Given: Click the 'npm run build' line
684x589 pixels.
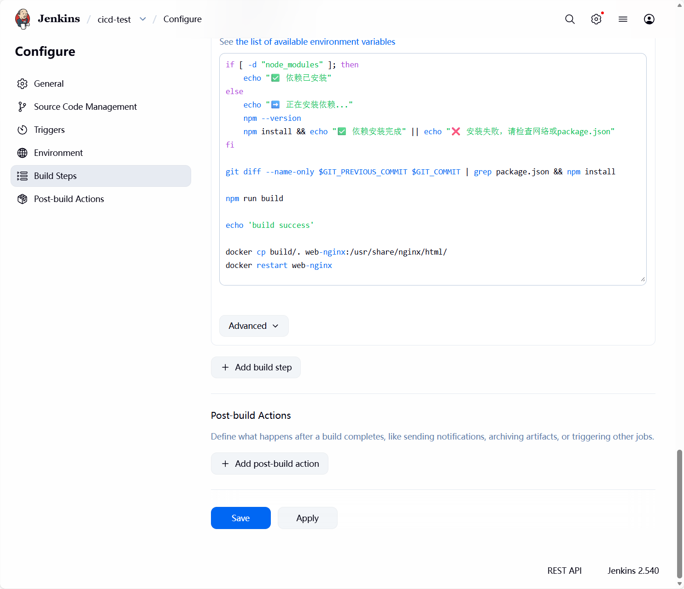Looking at the screenshot, I should click(254, 198).
